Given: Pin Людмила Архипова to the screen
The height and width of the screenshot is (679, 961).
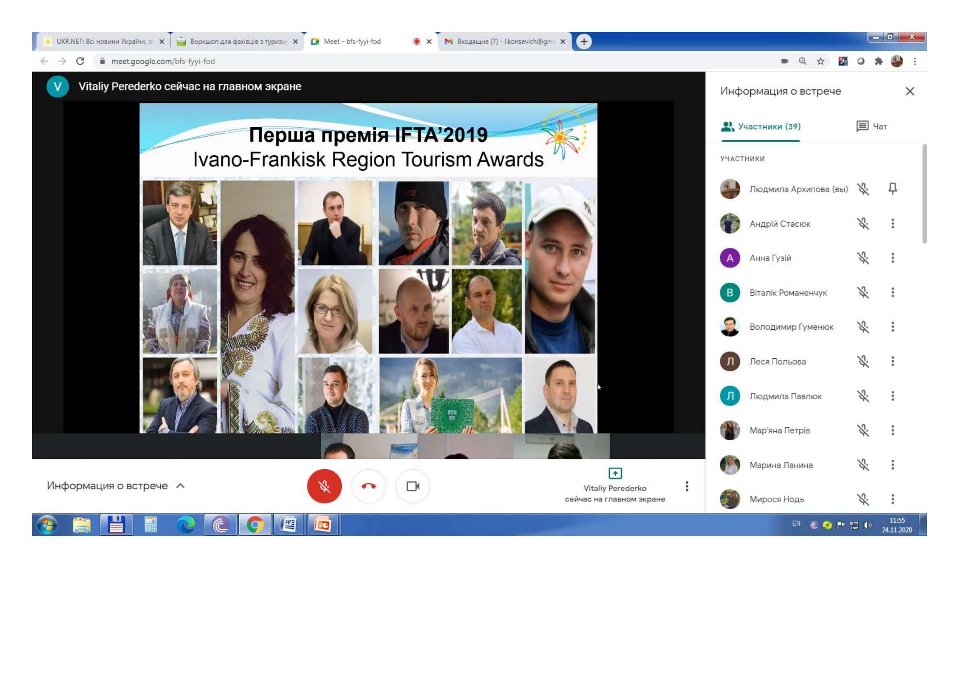Looking at the screenshot, I should (894, 189).
